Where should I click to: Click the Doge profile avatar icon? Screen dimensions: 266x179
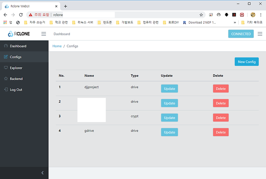coord(253,15)
